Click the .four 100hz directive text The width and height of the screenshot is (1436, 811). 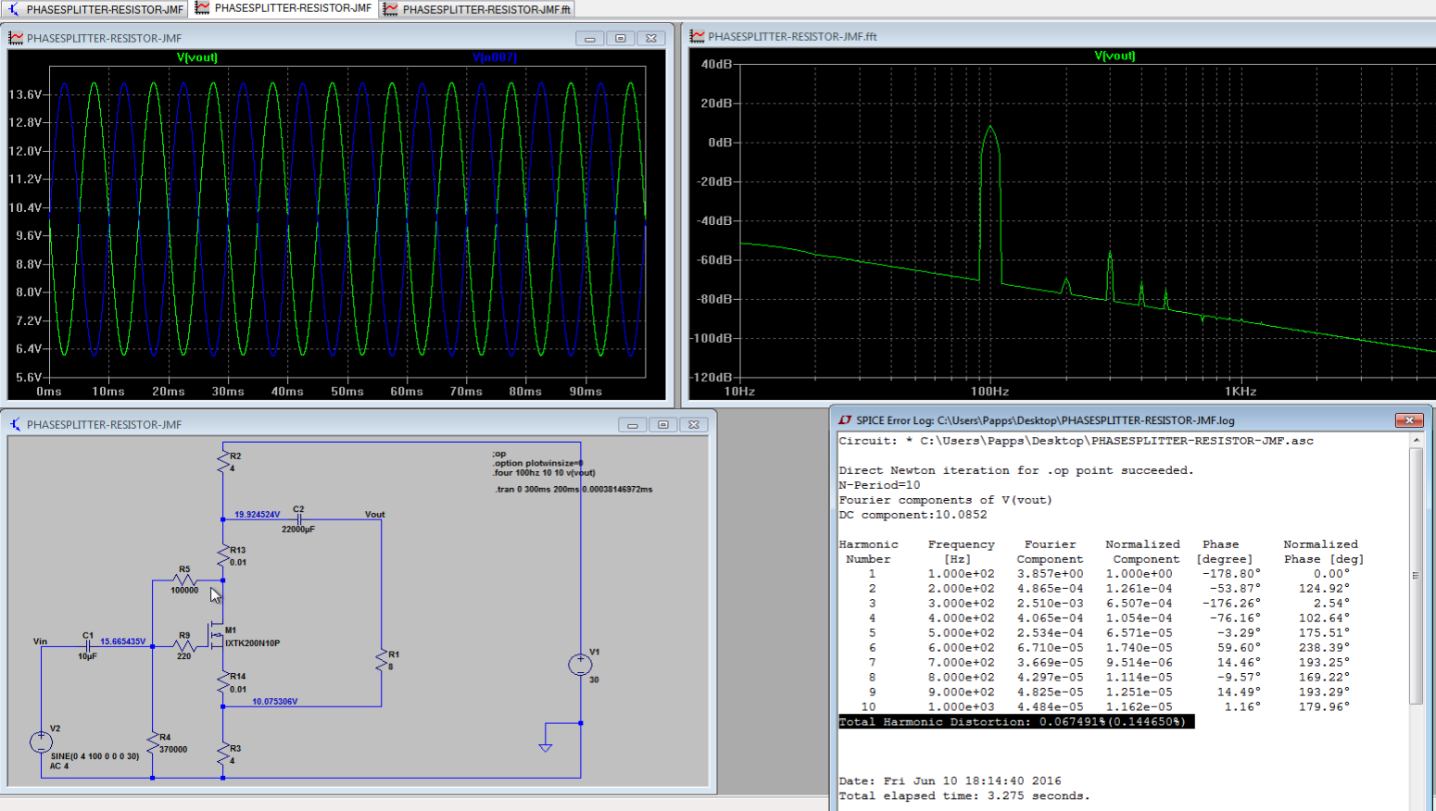point(544,472)
